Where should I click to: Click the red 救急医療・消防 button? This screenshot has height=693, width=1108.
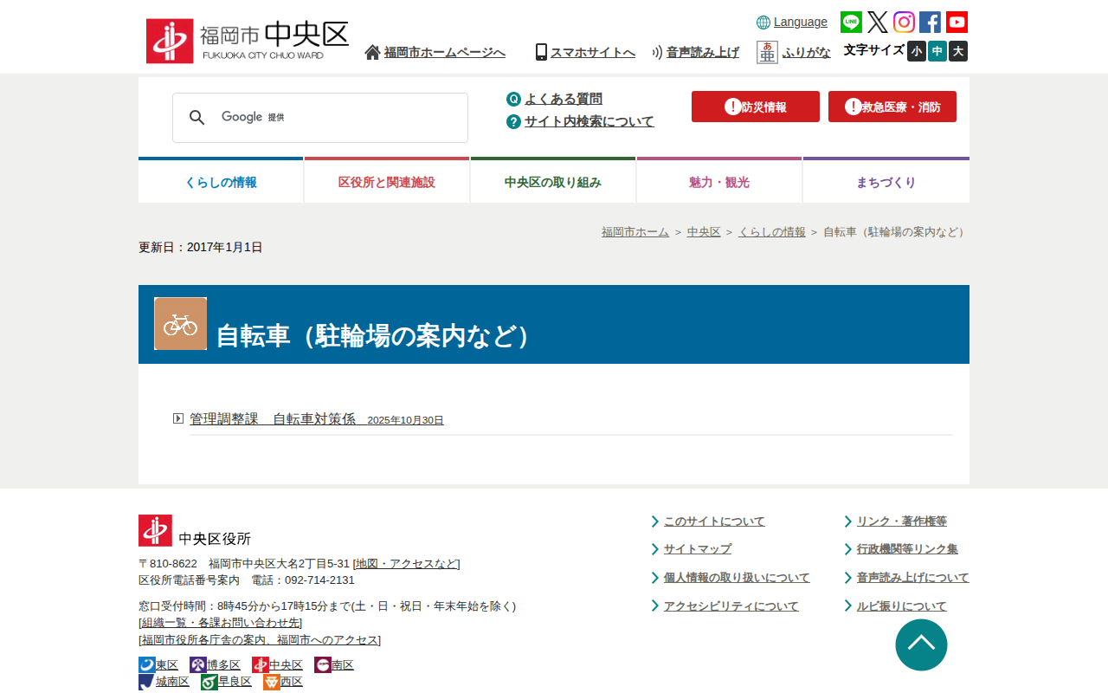pyautogui.click(x=892, y=107)
